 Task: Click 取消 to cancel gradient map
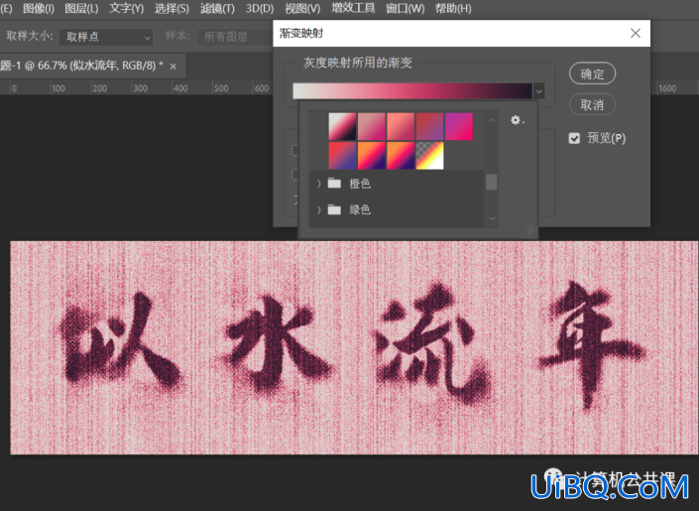pyautogui.click(x=593, y=105)
